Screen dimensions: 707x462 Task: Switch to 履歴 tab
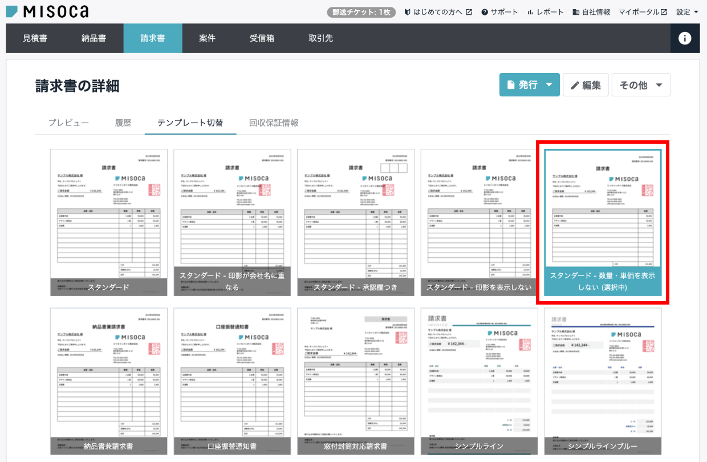tap(123, 123)
